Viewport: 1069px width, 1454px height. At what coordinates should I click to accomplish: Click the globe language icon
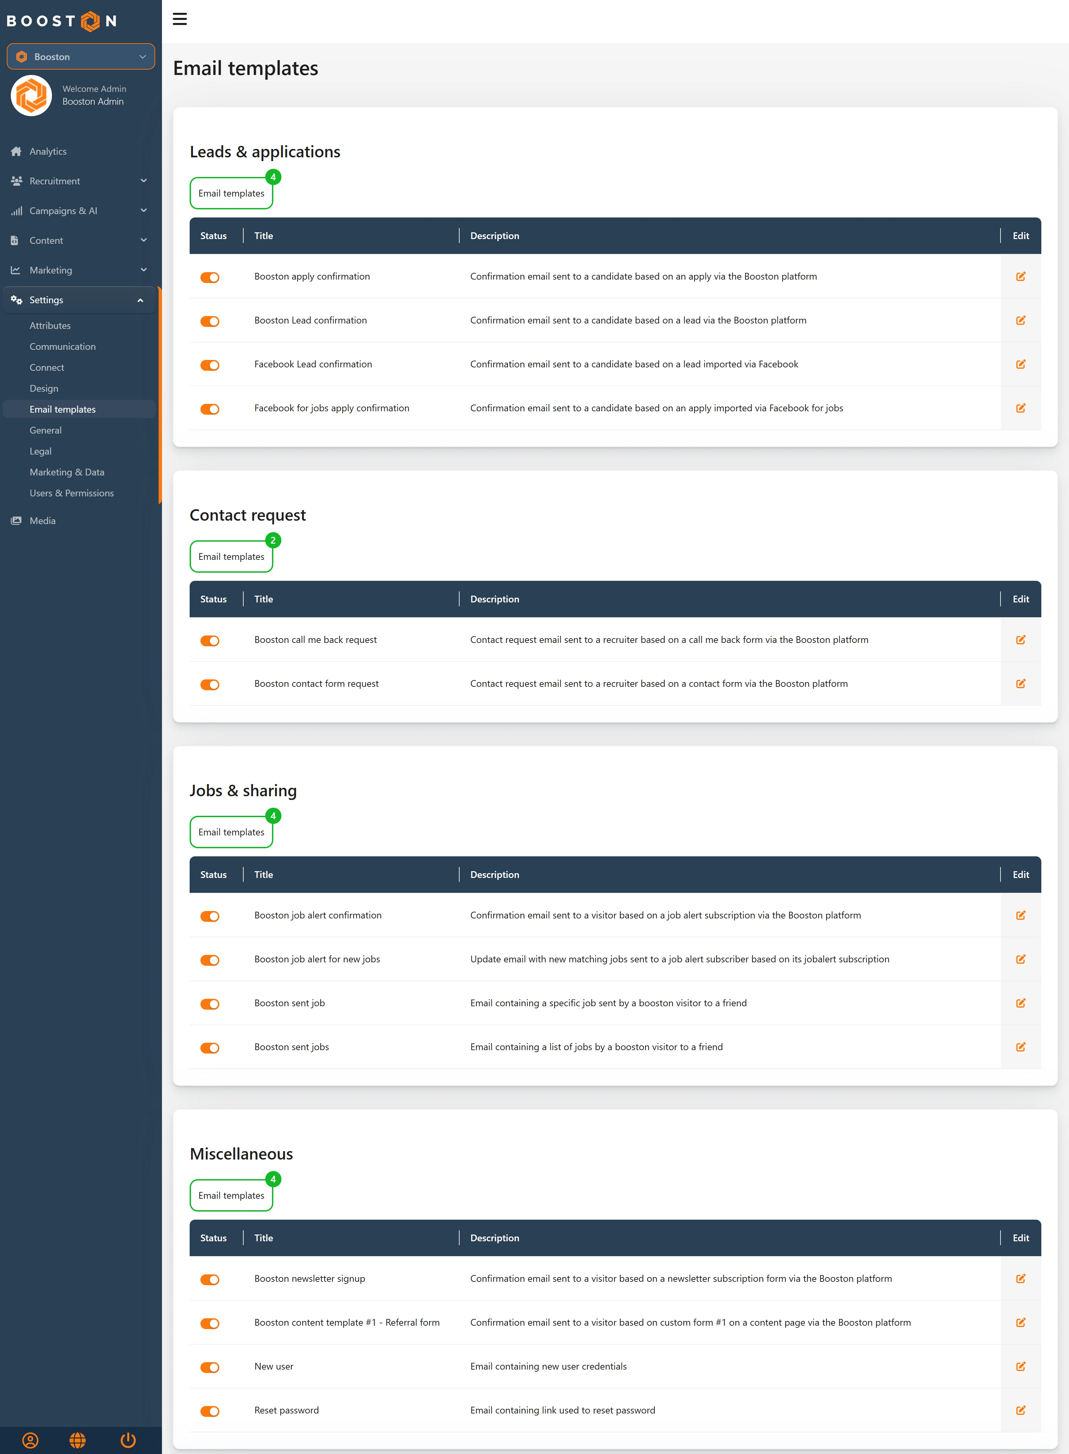pyautogui.click(x=78, y=1440)
